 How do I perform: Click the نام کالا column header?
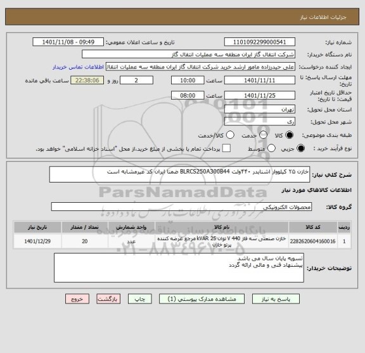click(x=222, y=227)
